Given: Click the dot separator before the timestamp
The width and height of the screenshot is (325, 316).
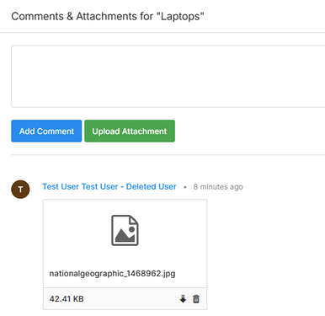Looking at the screenshot, I should coord(184,187).
